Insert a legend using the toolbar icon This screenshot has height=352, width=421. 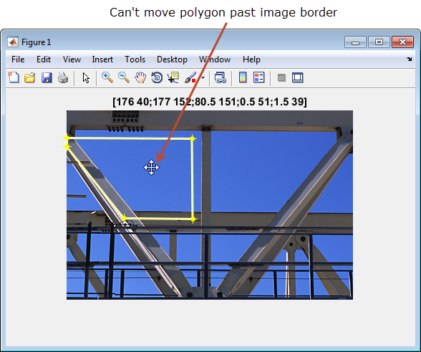click(259, 77)
